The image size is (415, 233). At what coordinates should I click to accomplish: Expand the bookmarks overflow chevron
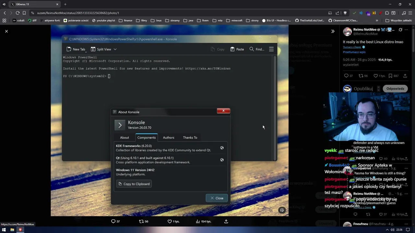377,20
